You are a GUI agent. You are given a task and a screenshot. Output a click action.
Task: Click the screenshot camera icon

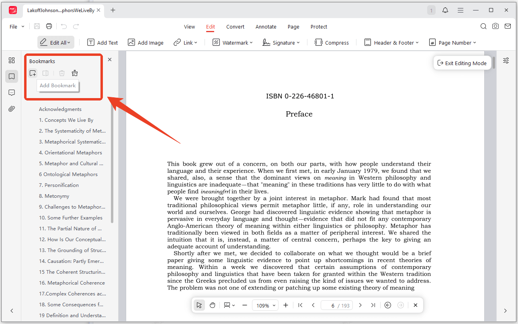coord(495,27)
